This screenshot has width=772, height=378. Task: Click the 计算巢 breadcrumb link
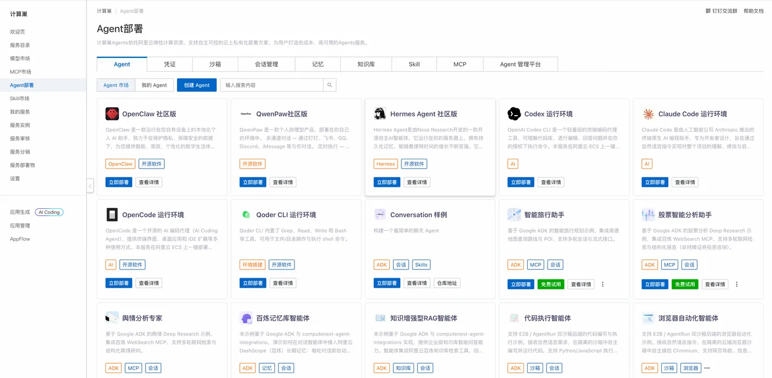[104, 11]
